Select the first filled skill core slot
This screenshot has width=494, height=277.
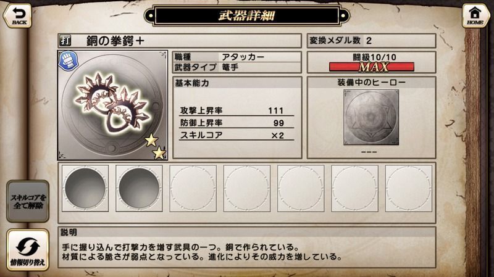(x=85, y=188)
